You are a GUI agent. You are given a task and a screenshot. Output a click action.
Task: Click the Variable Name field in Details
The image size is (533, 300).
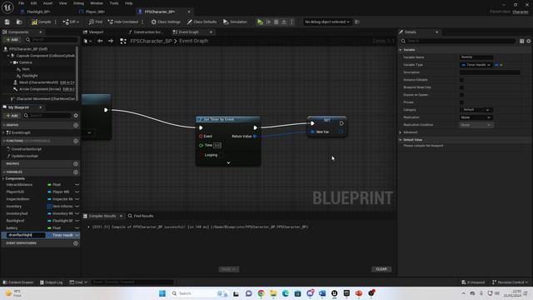point(476,57)
